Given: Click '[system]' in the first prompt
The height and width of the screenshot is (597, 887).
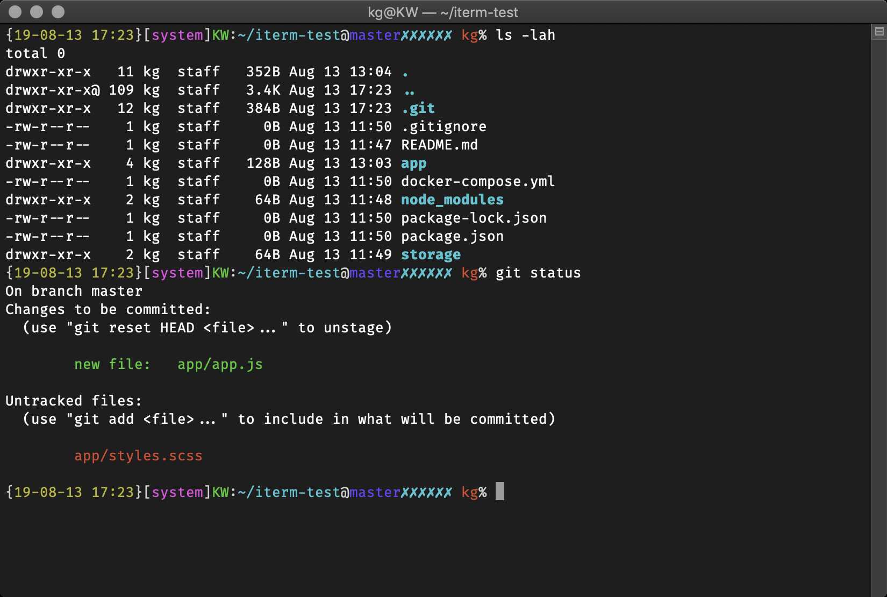Looking at the screenshot, I should [177, 35].
